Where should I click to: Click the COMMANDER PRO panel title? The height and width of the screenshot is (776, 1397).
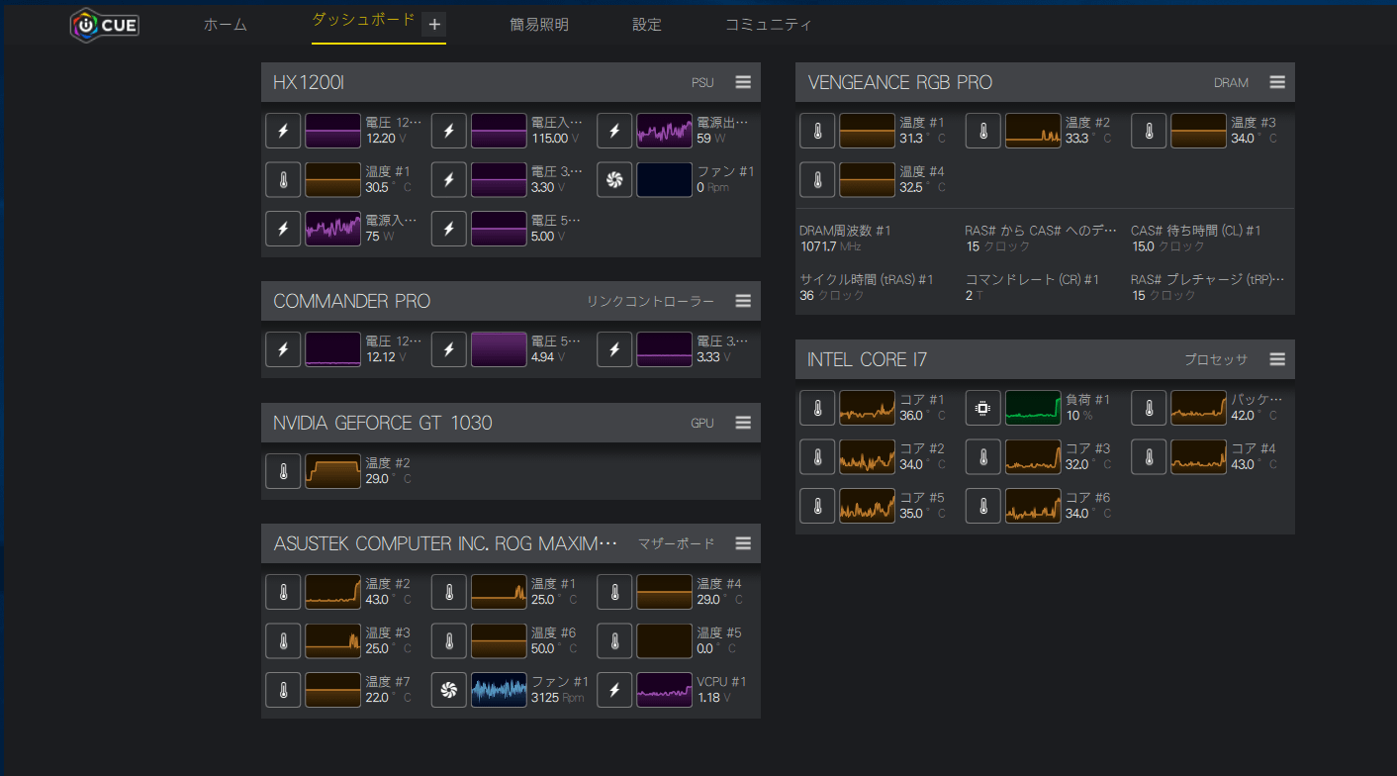click(x=351, y=301)
